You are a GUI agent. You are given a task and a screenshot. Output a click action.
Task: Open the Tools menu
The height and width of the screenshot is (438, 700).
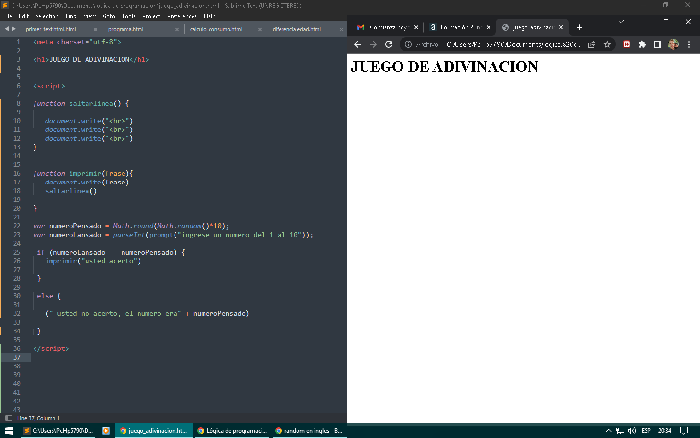[129, 16]
